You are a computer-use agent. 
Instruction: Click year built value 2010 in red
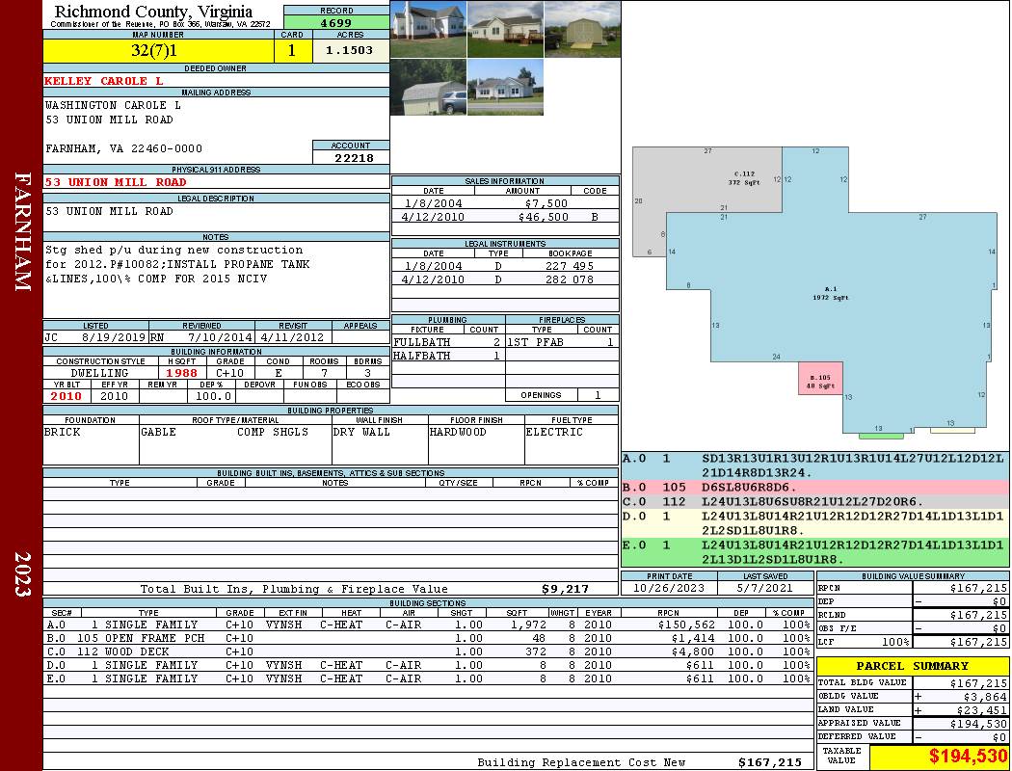click(66, 396)
